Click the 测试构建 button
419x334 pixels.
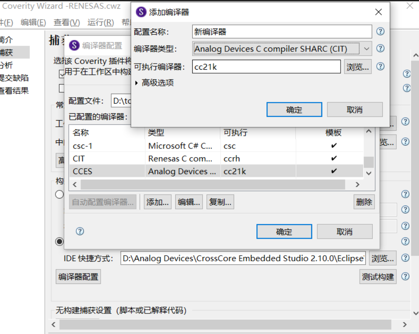(378, 277)
